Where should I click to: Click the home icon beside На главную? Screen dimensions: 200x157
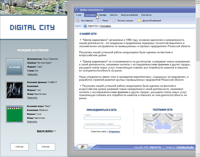(x=78, y=20)
